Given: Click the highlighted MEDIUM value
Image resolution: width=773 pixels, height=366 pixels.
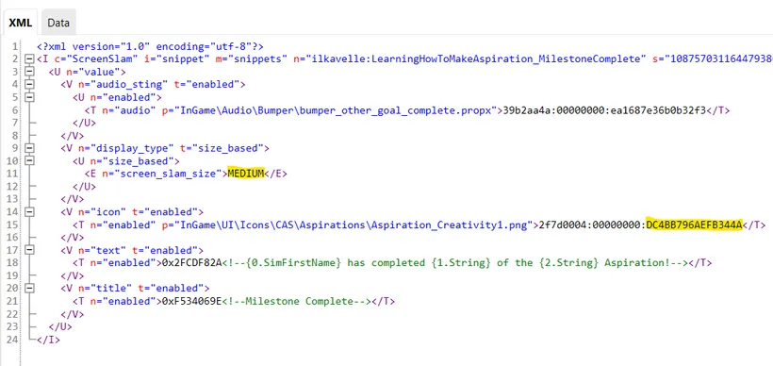Looking at the screenshot, I should (246, 174).
